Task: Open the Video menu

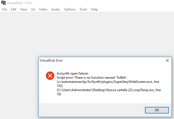Action: pos(43,9)
